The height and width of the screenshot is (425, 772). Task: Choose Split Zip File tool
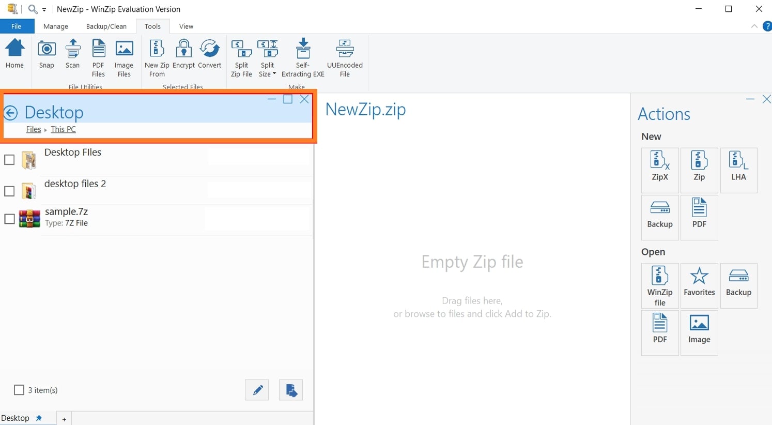coord(241,58)
